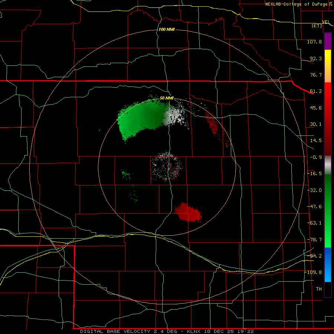Select the -94.2 velocity scale value

coord(315,256)
